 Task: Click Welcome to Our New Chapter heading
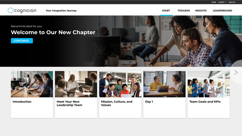tap(53, 32)
